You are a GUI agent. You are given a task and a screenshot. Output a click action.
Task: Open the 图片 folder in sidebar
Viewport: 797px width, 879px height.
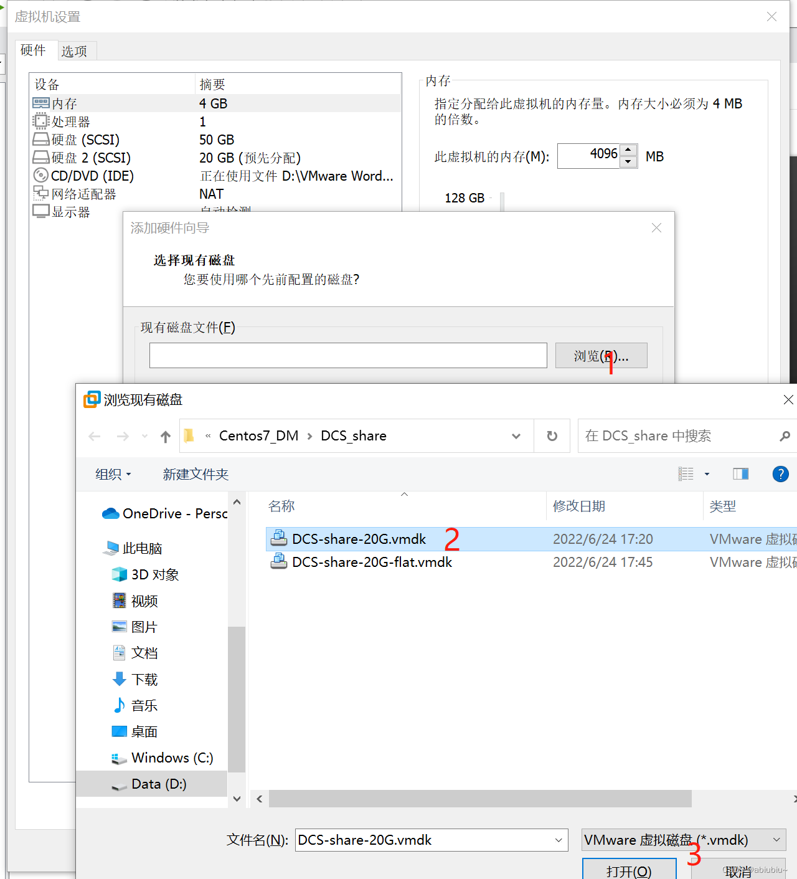pyautogui.click(x=135, y=627)
